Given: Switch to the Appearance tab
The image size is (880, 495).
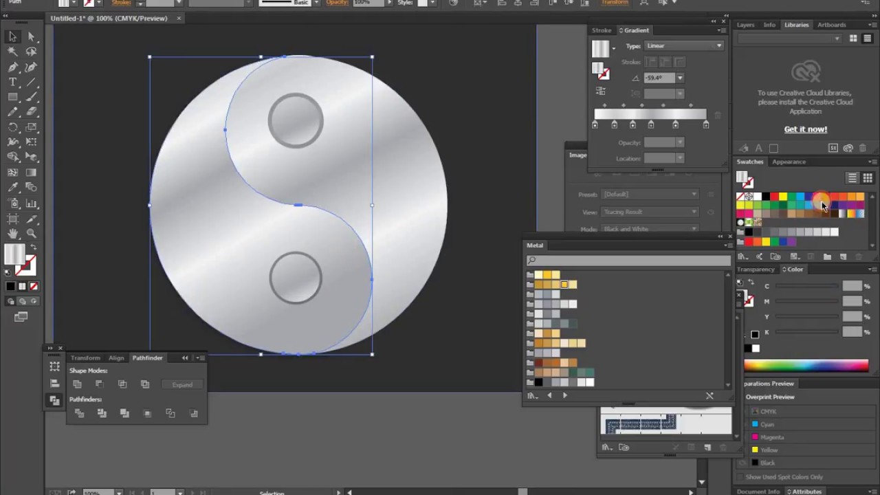Looking at the screenshot, I should pyautogui.click(x=789, y=162).
